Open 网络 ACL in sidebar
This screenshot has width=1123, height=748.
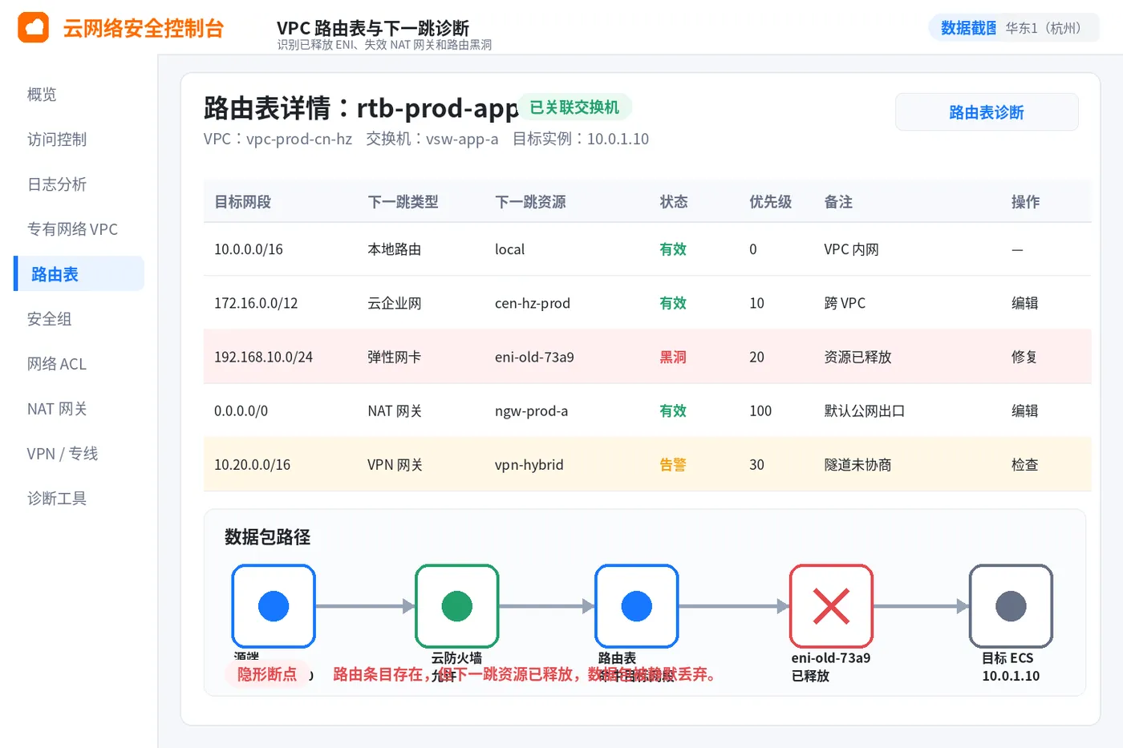coord(57,364)
